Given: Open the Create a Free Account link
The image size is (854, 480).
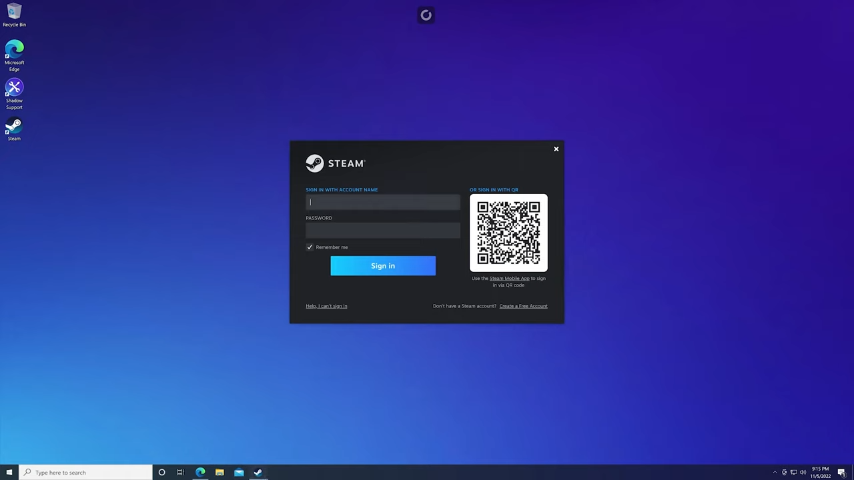Looking at the screenshot, I should (523, 306).
